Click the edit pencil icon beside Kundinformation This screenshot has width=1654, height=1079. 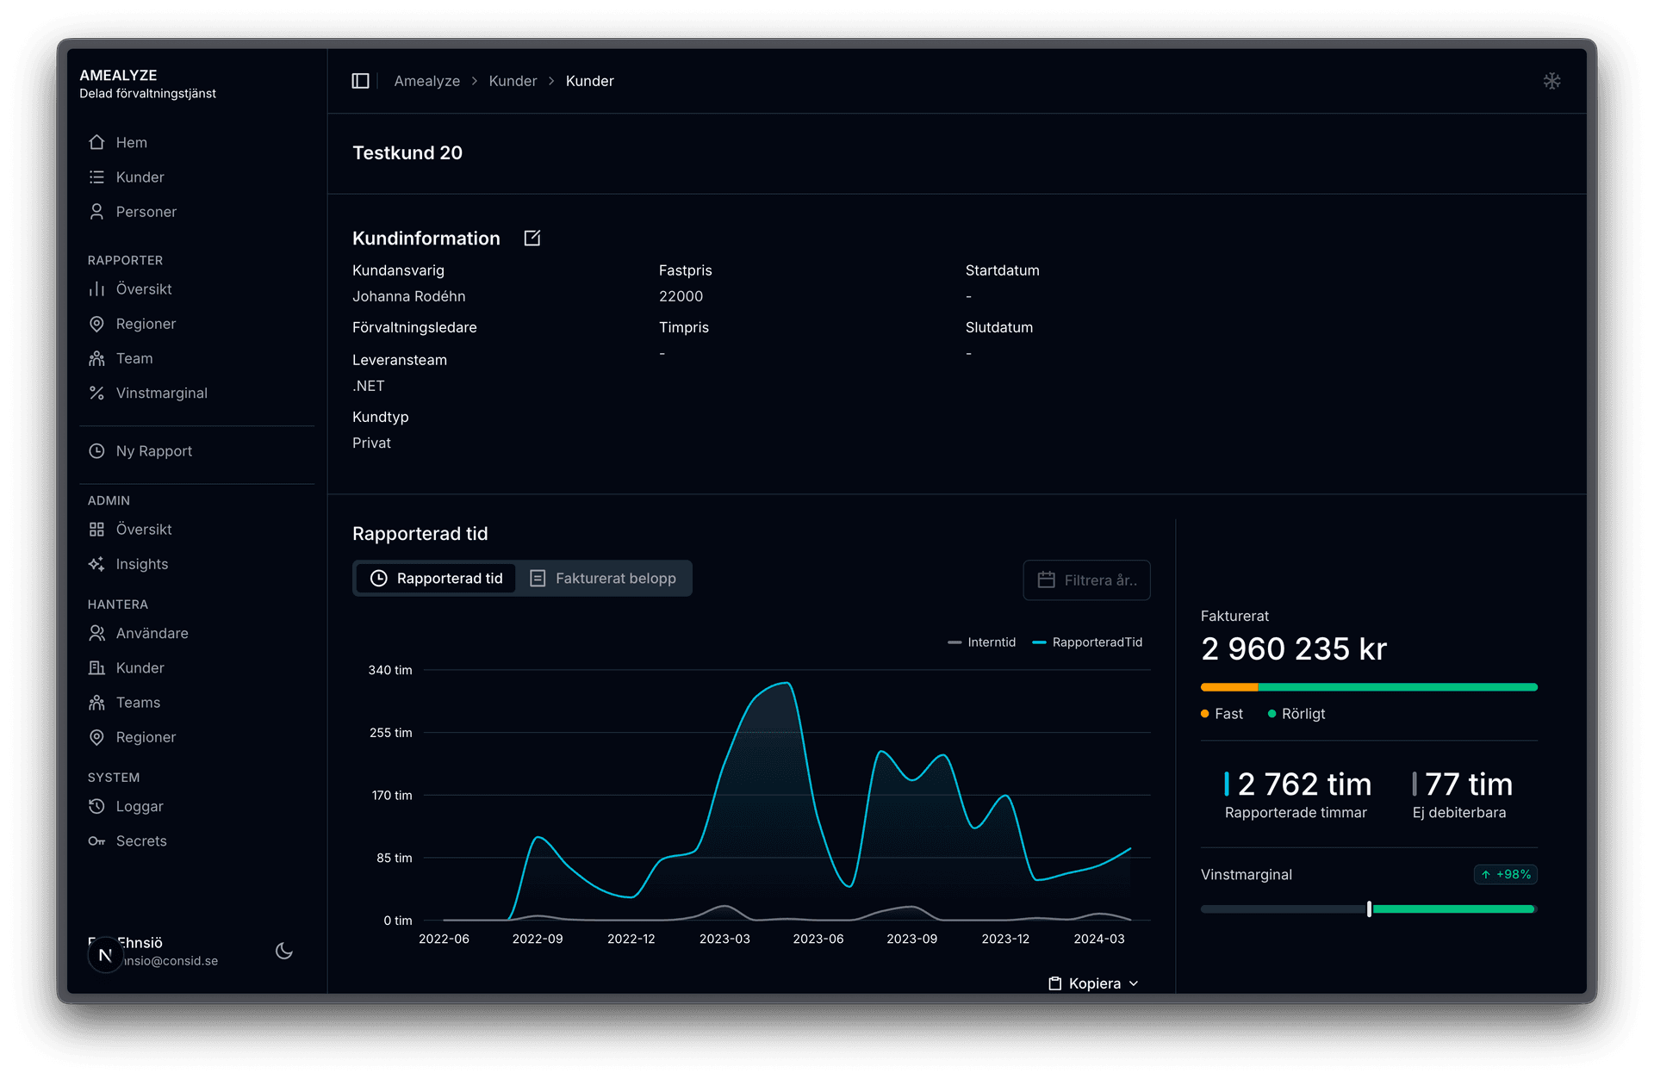(x=532, y=238)
